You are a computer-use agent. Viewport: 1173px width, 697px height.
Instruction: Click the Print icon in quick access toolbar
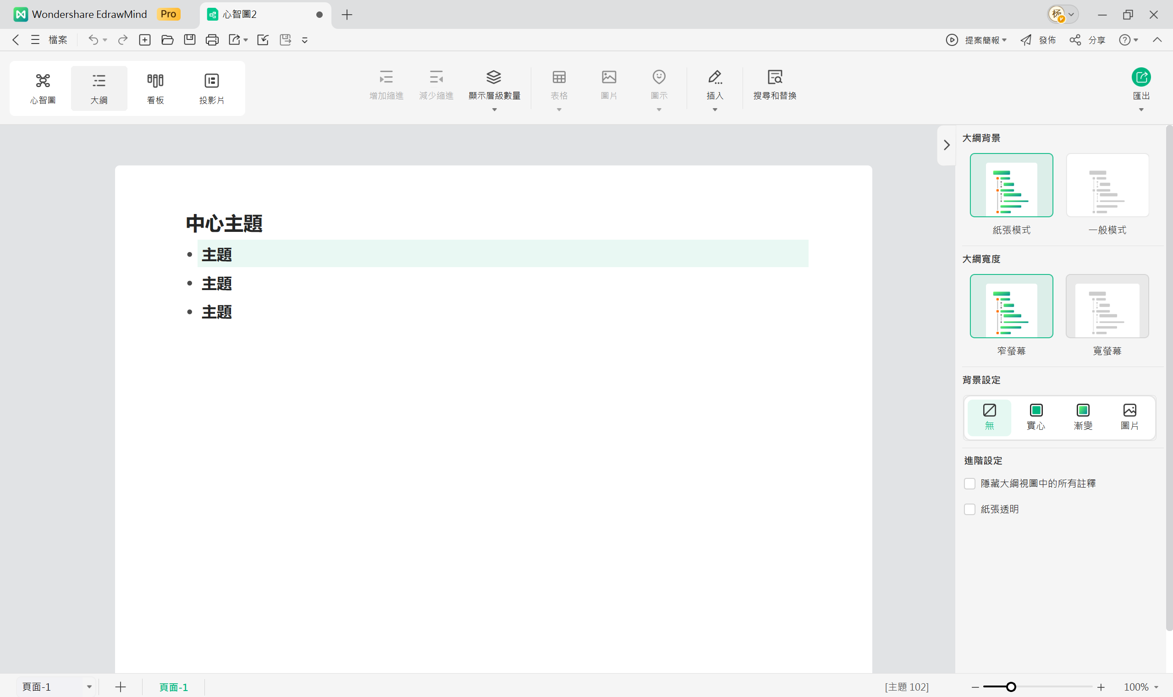[212, 39]
